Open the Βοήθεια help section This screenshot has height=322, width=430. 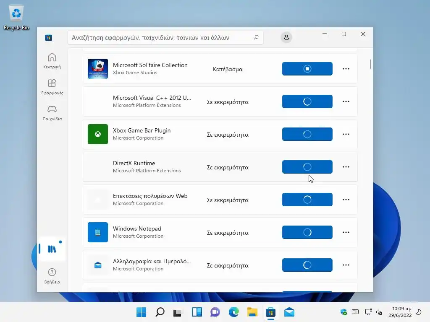[52, 276]
